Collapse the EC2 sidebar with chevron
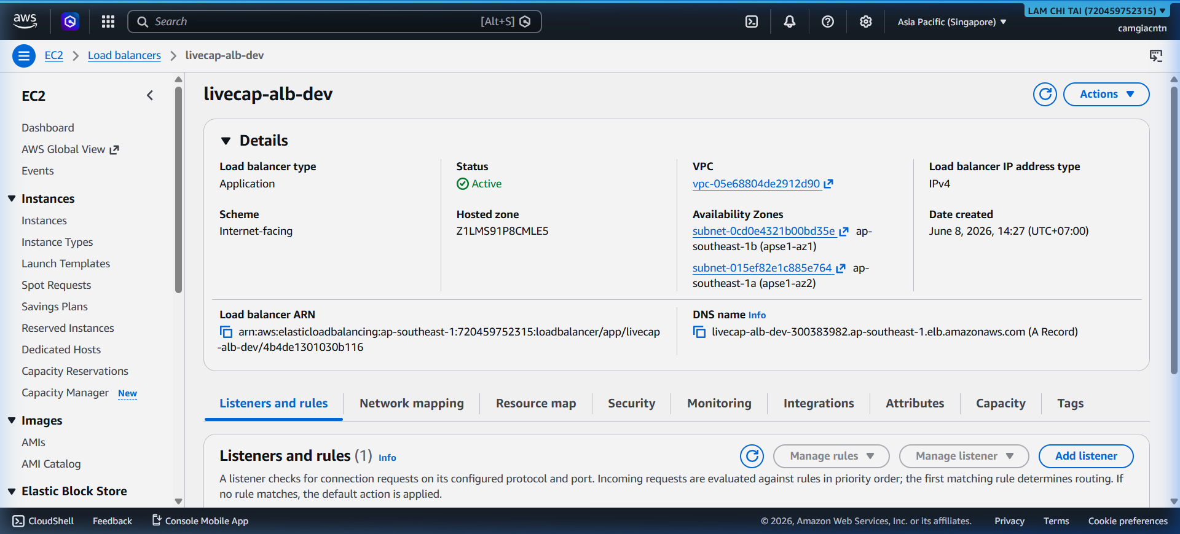 (x=150, y=95)
